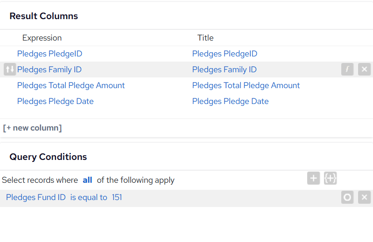Remove the Pledges Family ID column
The height and width of the screenshot is (242, 373).
point(365,69)
